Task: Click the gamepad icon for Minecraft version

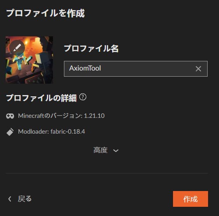Action: (10, 116)
